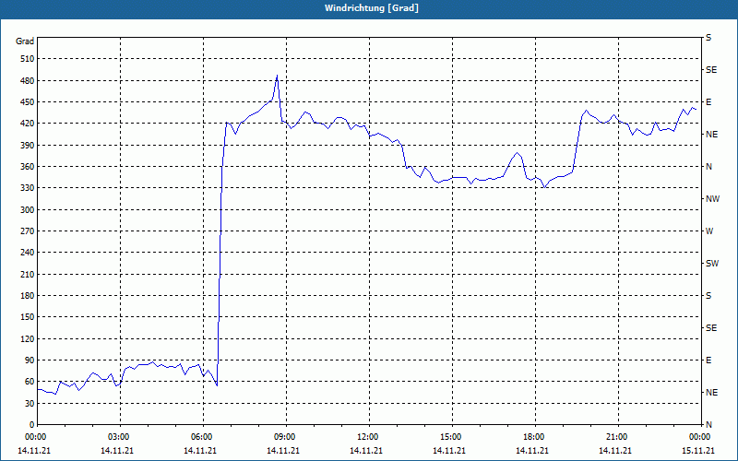Click the 0 y-axis value
738x461 pixels.
[x=31, y=425]
